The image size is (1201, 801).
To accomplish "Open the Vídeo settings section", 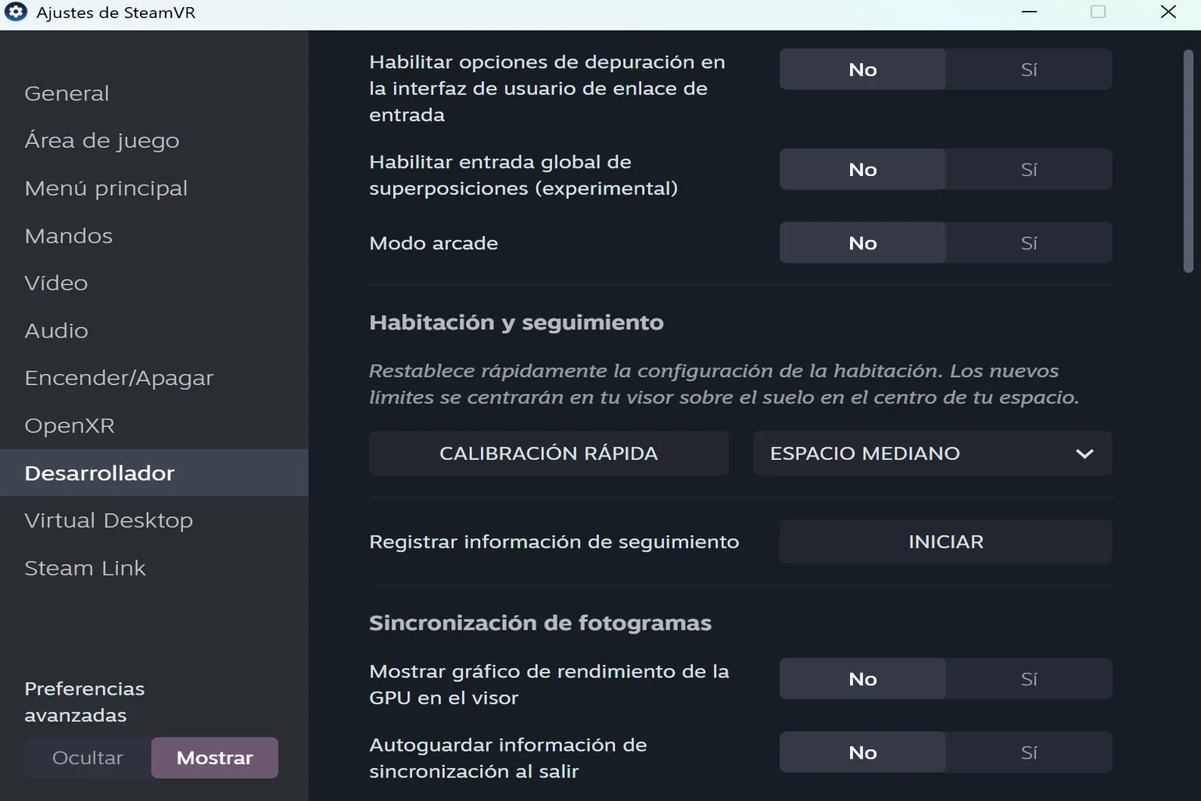I will 154,283.
